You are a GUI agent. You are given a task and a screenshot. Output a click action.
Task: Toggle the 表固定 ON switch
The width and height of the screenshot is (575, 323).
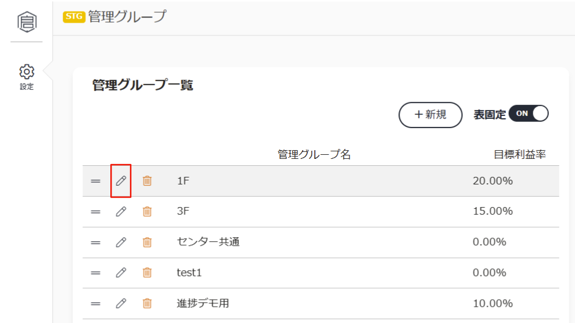(x=529, y=114)
